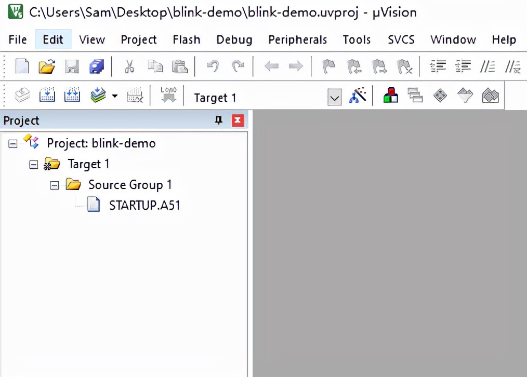Build target files
The image size is (527, 377).
[x=47, y=95]
